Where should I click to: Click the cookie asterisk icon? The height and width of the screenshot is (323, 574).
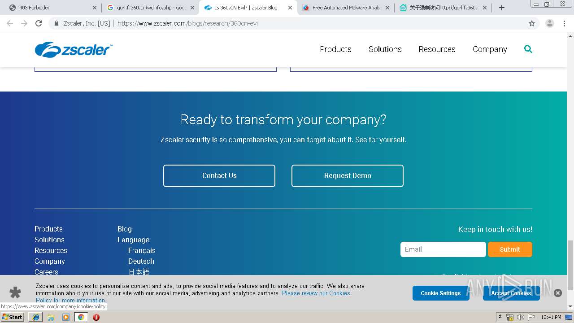pos(15,293)
